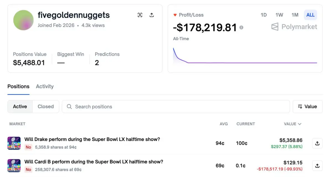The image size is (332, 178).
Task: Open the Drake Super Bowl LX market link
Action: pyautogui.click(x=92, y=139)
